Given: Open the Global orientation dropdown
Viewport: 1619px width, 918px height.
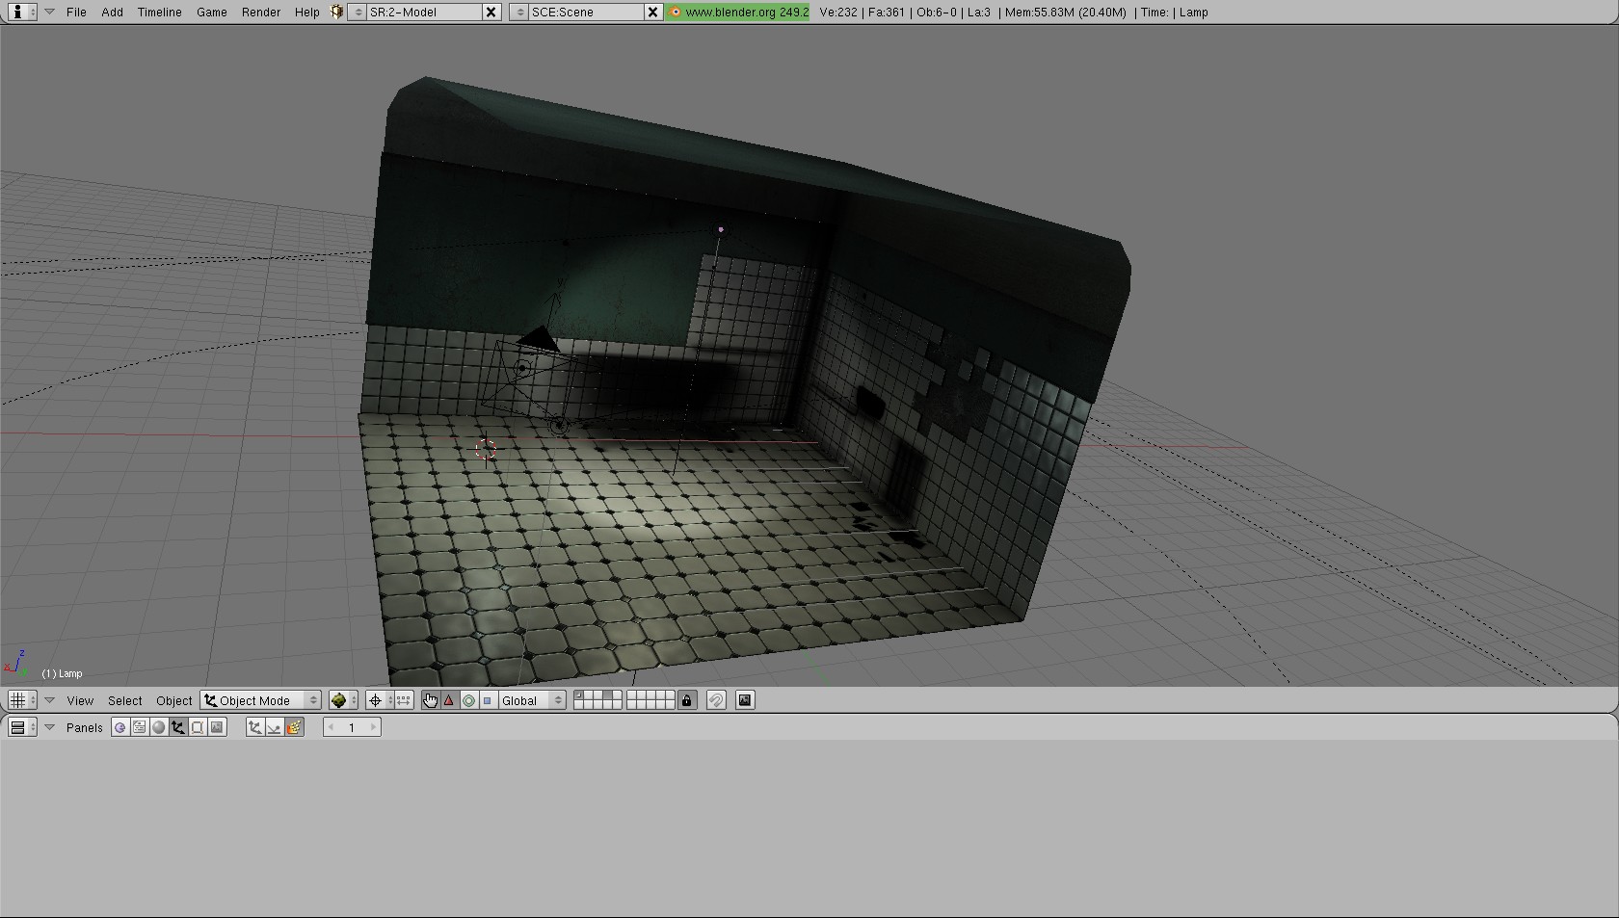Looking at the screenshot, I should (531, 700).
